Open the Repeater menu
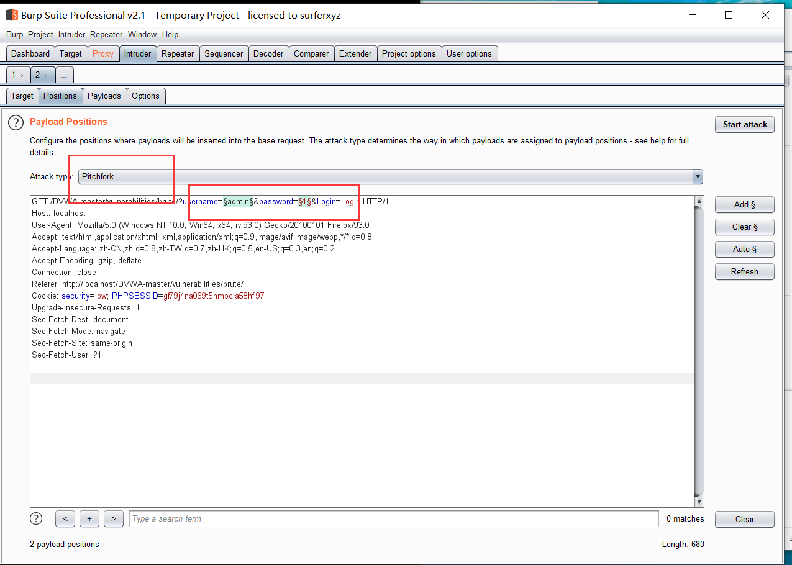The image size is (792, 565). (106, 34)
